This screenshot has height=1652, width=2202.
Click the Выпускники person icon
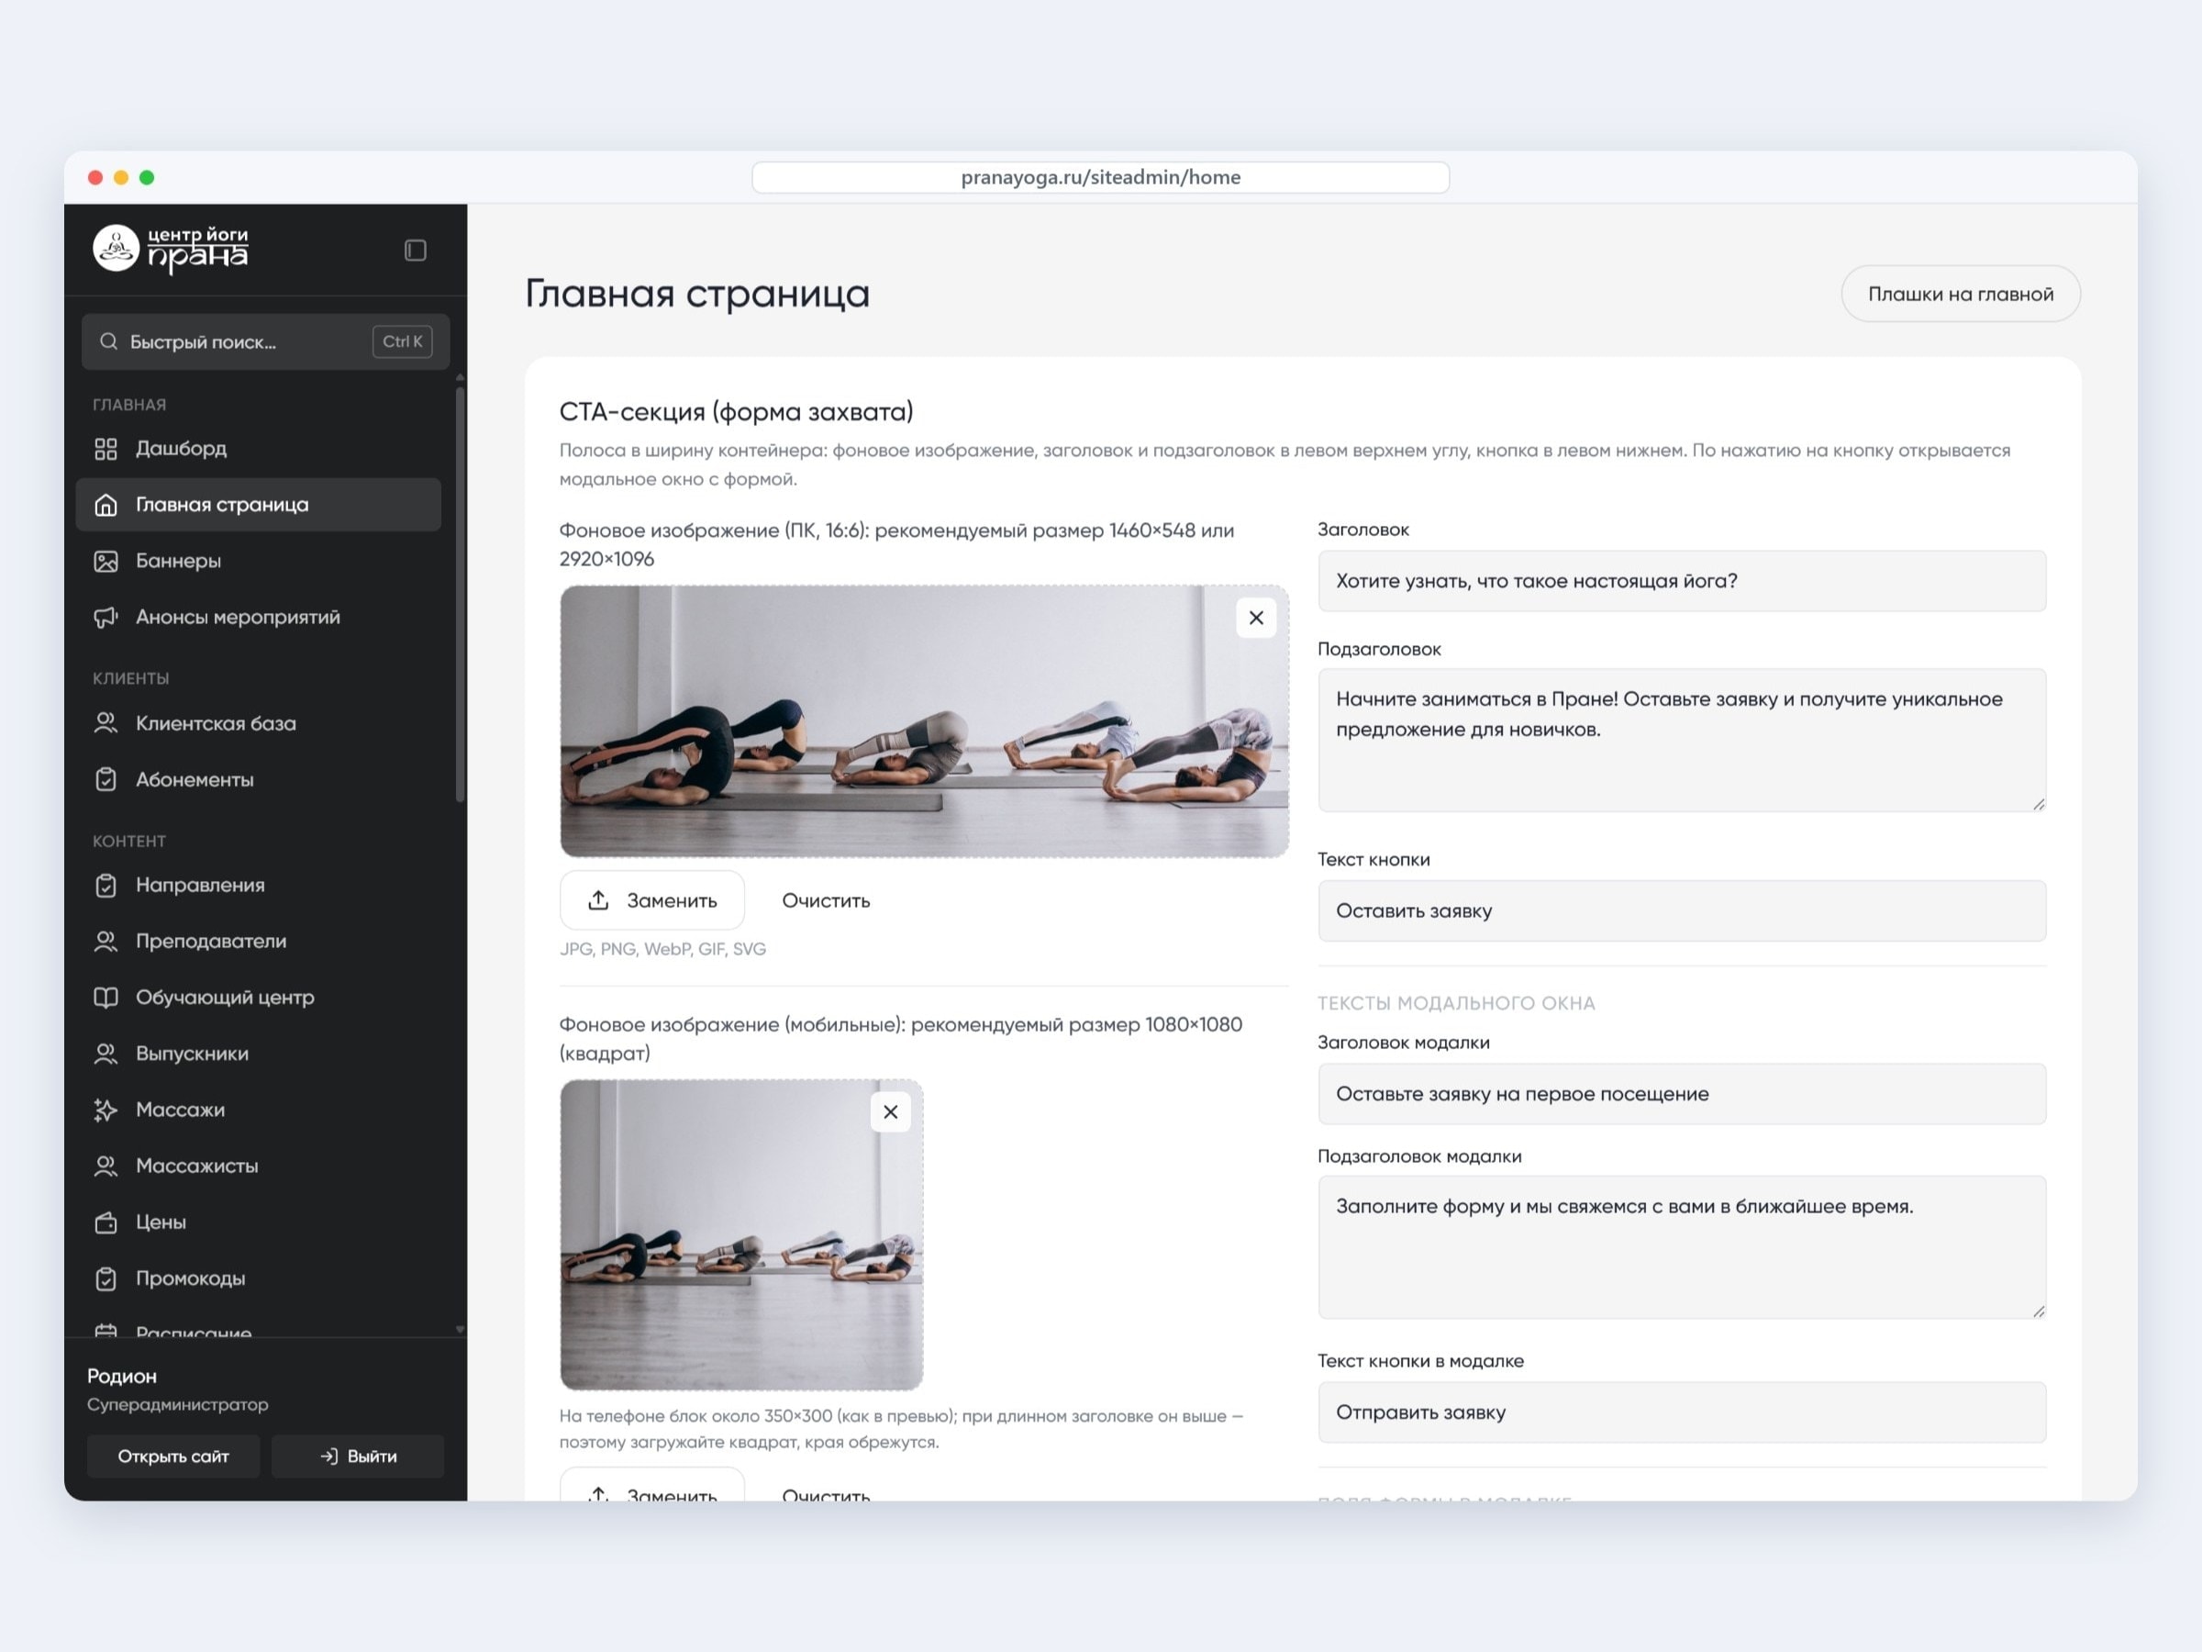click(106, 1054)
